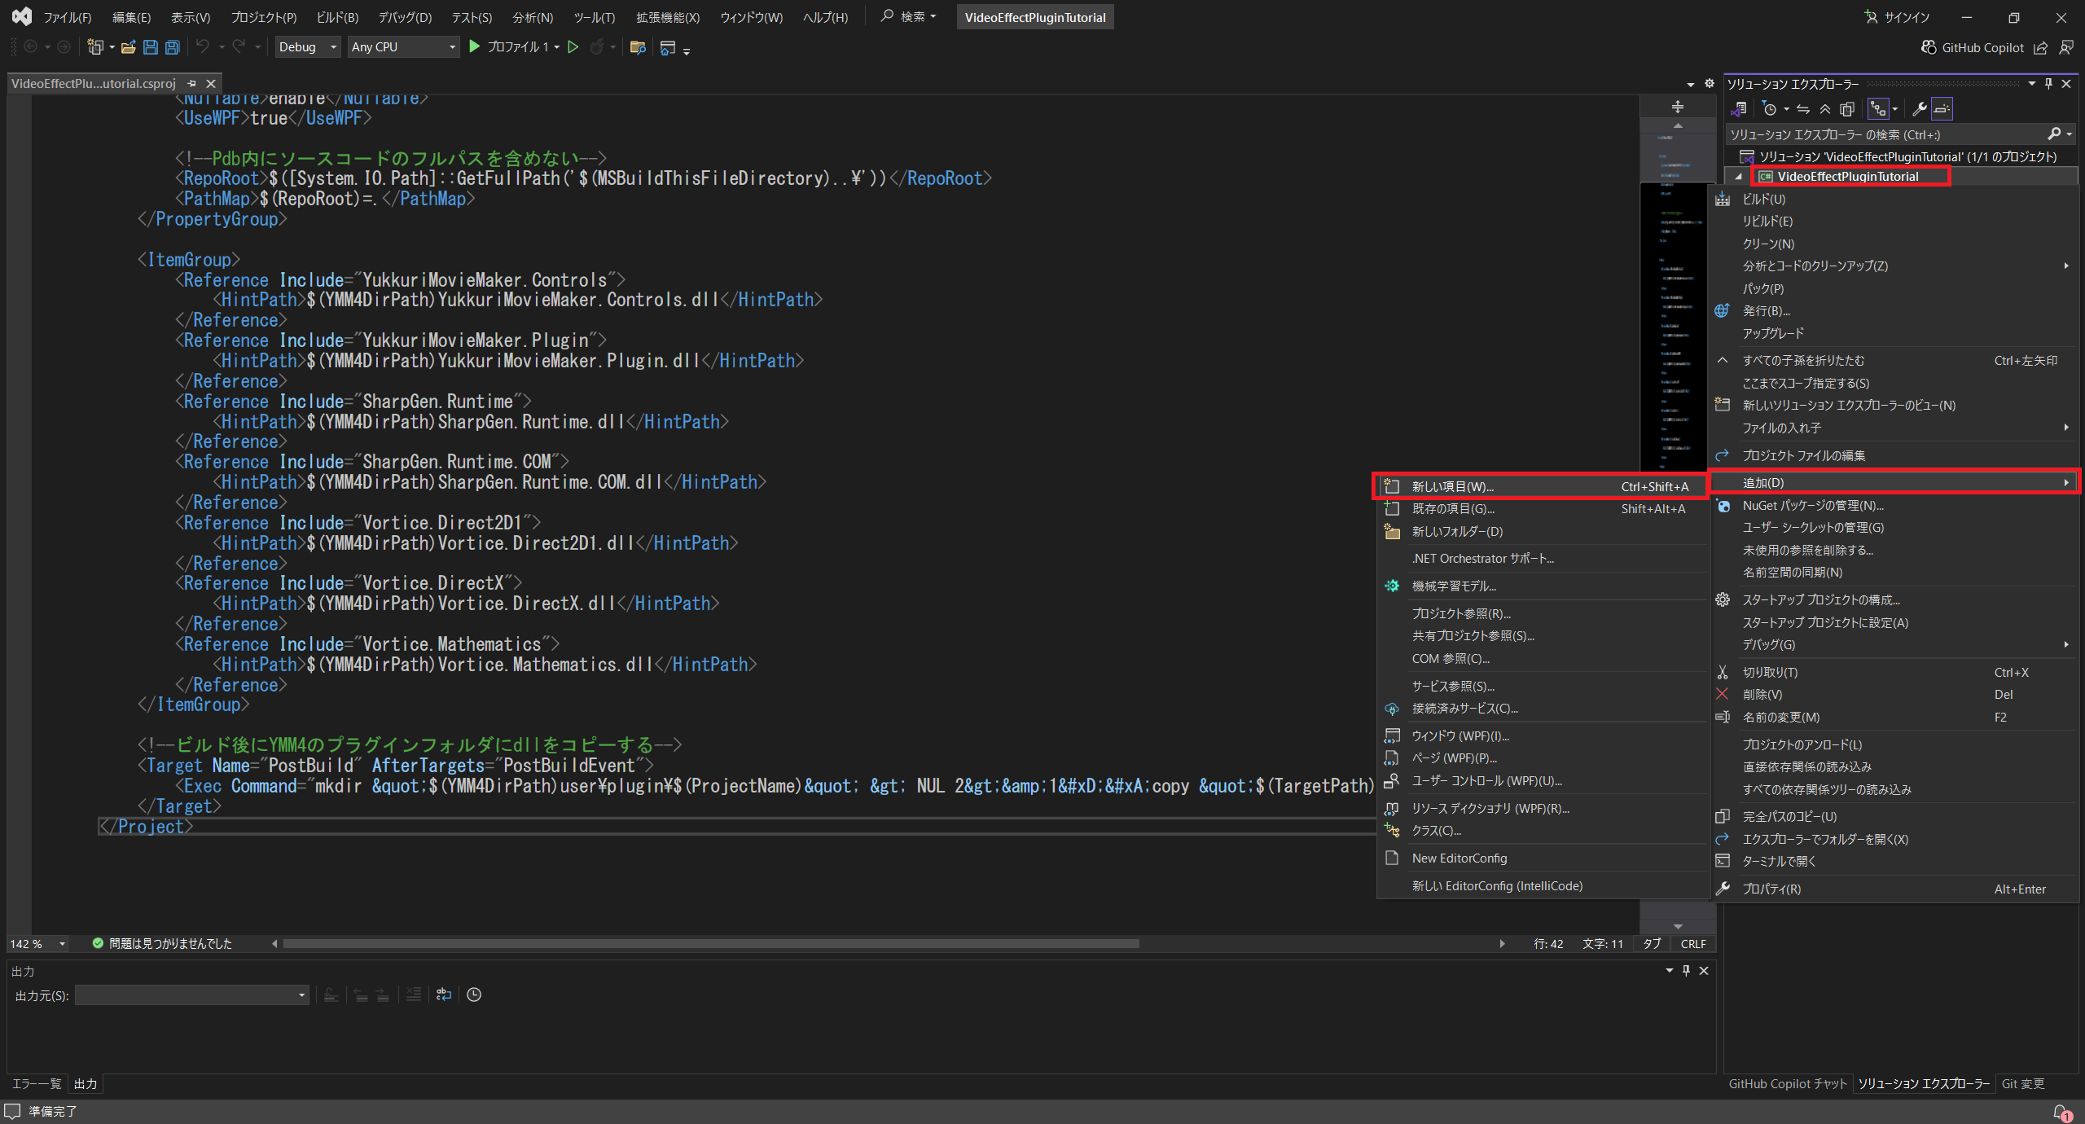Toggle Show All Files view button
The width and height of the screenshot is (2085, 1124).
coord(1847,109)
